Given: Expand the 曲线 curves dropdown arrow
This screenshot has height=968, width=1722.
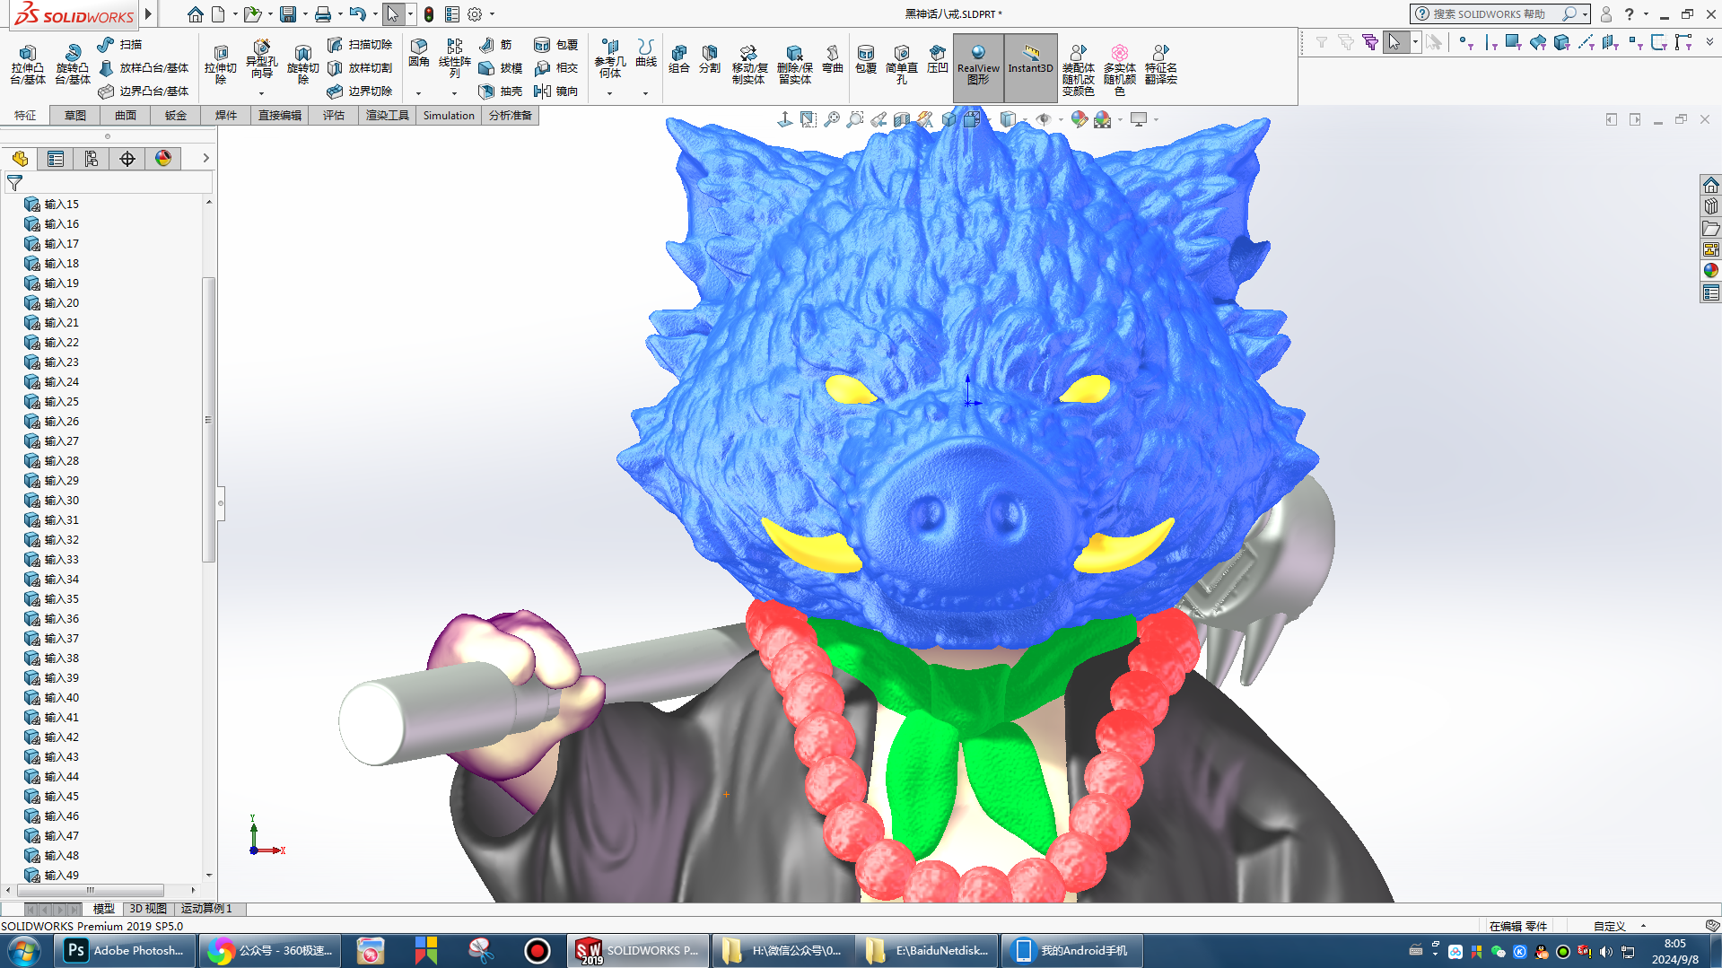Looking at the screenshot, I should [646, 93].
